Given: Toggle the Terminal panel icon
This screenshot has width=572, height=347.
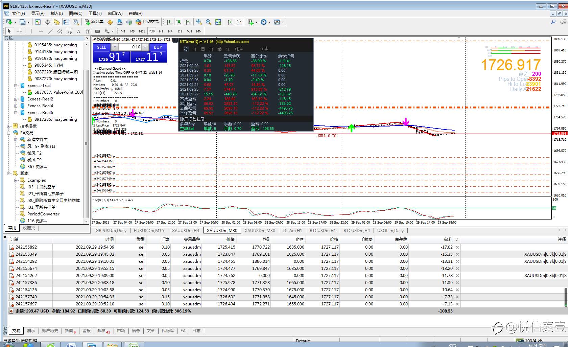Looking at the screenshot, I should coord(66,22).
